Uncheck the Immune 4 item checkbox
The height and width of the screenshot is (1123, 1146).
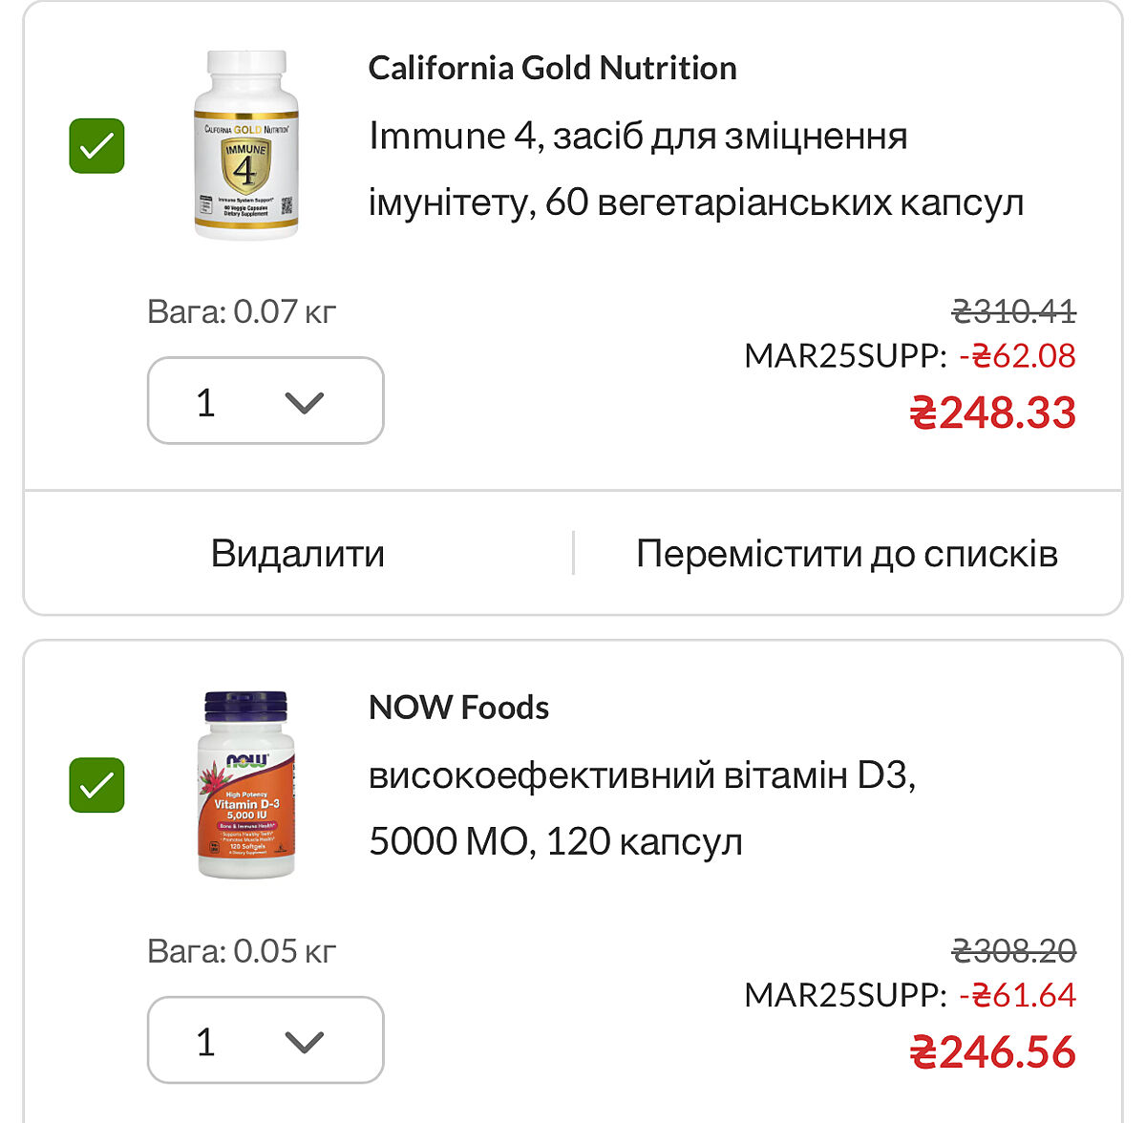click(96, 146)
